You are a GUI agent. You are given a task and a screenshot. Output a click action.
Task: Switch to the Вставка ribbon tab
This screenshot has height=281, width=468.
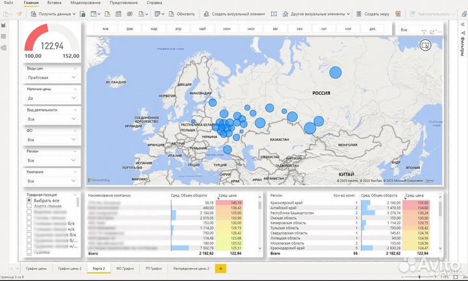pos(55,3)
